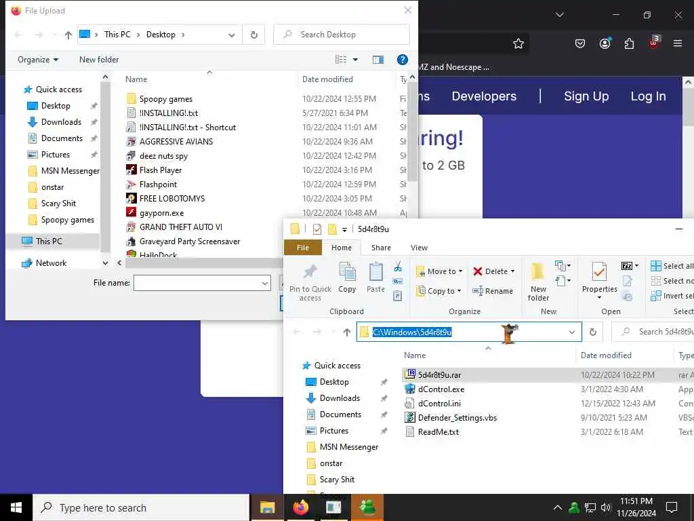Screen dimensions: 694x521
Task: Open the Pocket icon in Firefox toolbar
Action: (580, 43)
